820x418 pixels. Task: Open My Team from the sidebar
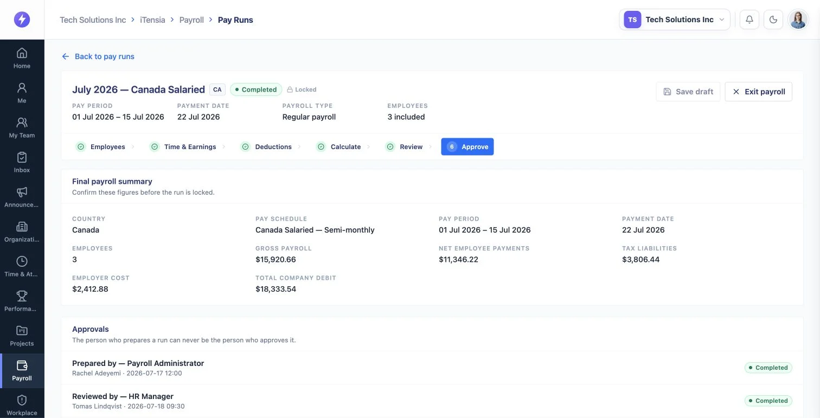tap(22, 127)
